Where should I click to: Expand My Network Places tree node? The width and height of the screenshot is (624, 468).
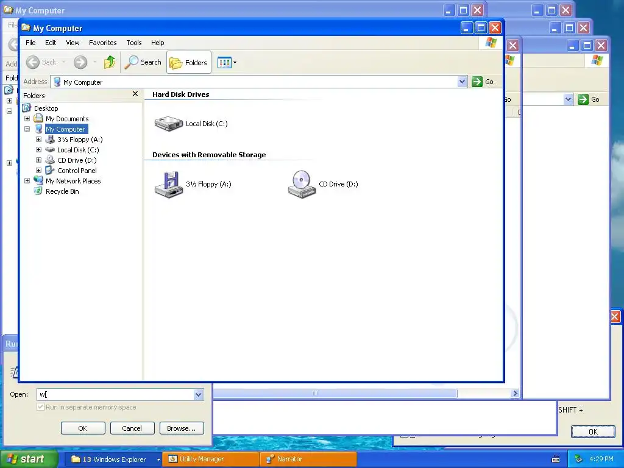pyautogui.click(x=27, y=180)
